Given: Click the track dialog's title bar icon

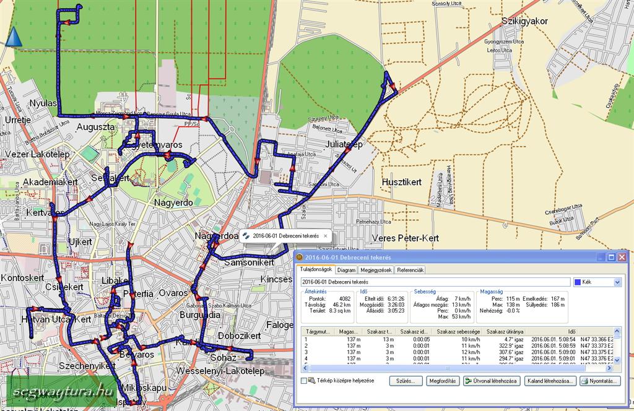Looking at the screenshot, I should (x=300, y=257).
